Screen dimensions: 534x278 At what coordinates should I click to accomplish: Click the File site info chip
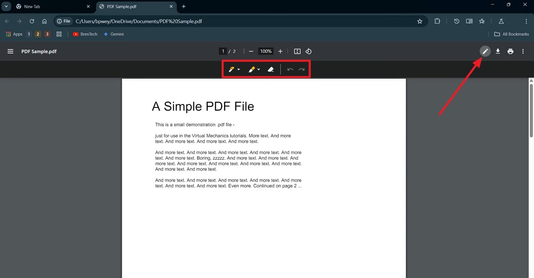(64, 21)
